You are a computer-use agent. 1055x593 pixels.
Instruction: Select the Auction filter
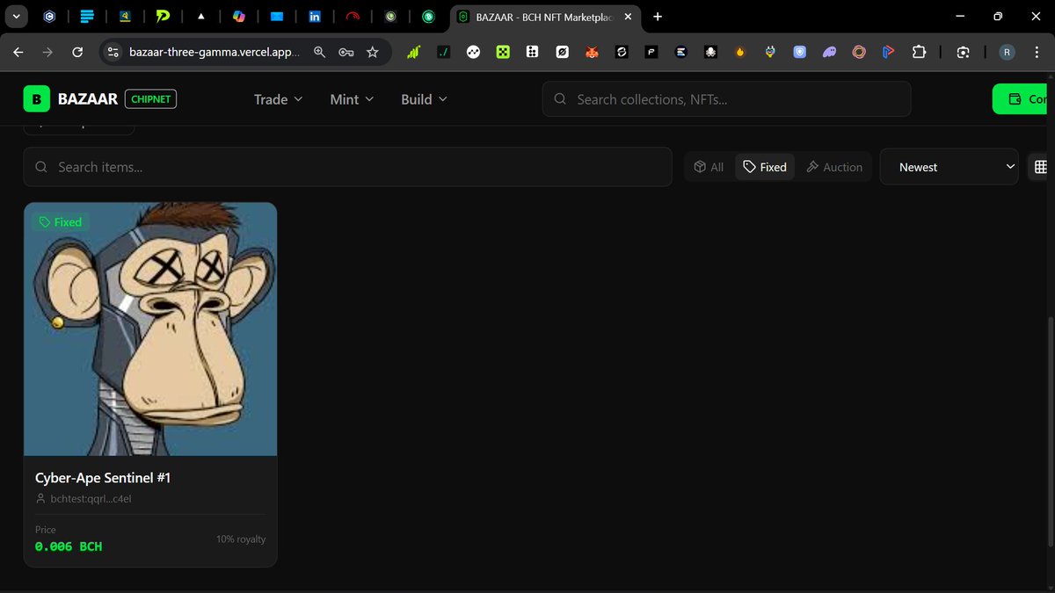(x=834, y=167)
